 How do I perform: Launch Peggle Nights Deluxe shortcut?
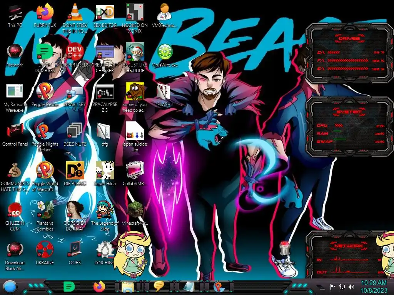(x=45, y=137)
